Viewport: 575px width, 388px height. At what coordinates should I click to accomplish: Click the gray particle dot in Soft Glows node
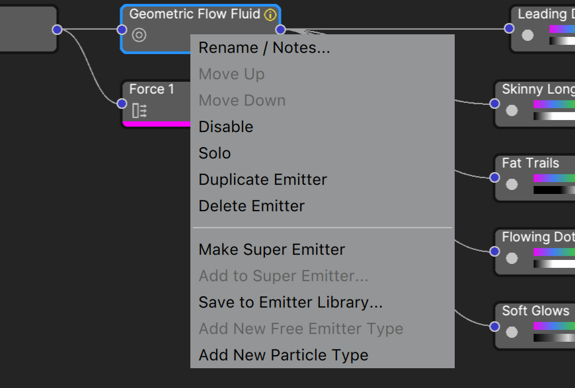click(x=512, y=332)
